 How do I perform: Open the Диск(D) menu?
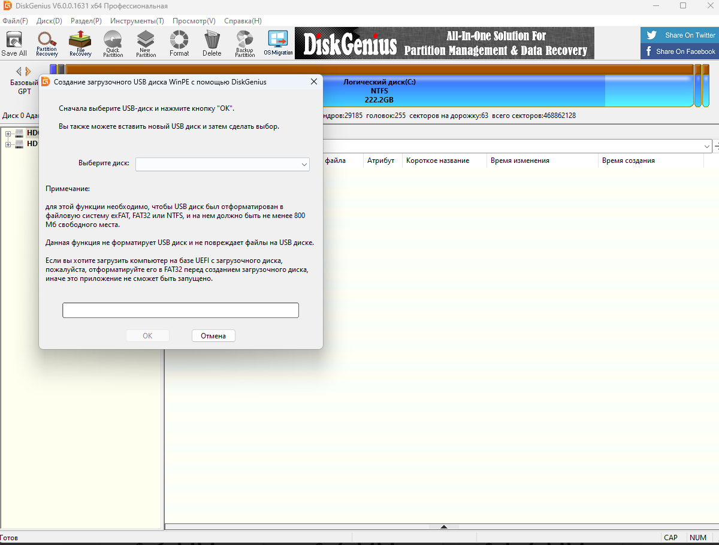pyautogui.click(x=49, y=21)
